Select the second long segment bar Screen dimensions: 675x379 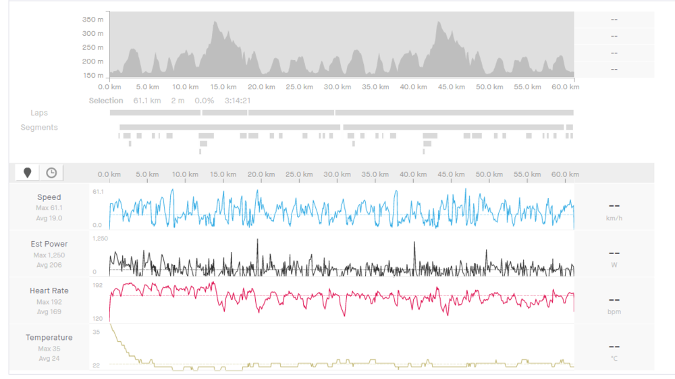453,127
